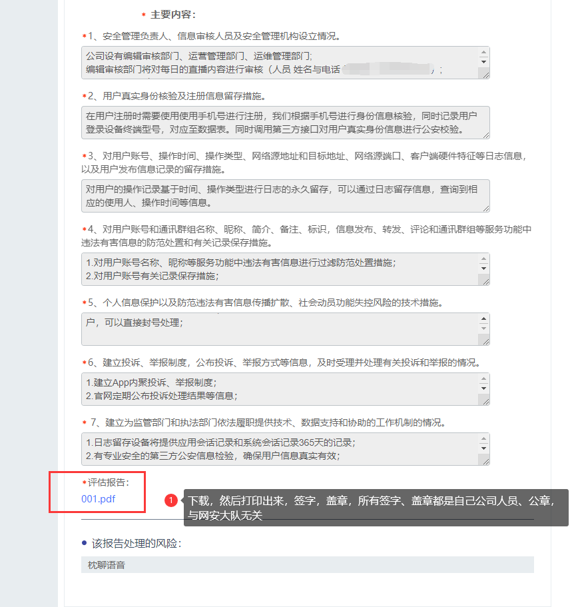Click the red number 1 annotation badge

coord(171,500)
